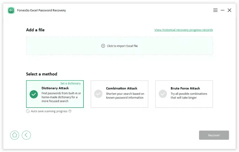Click the FonesGo app logo icon
The height and width of the screenshot is (152, 239).
click(11, 10)
